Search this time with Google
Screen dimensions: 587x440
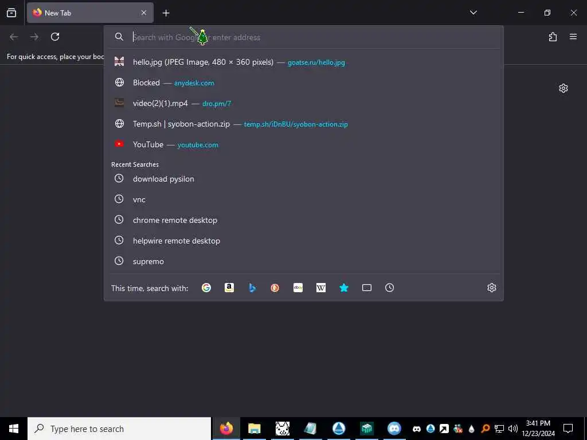(x=206, y=288)
